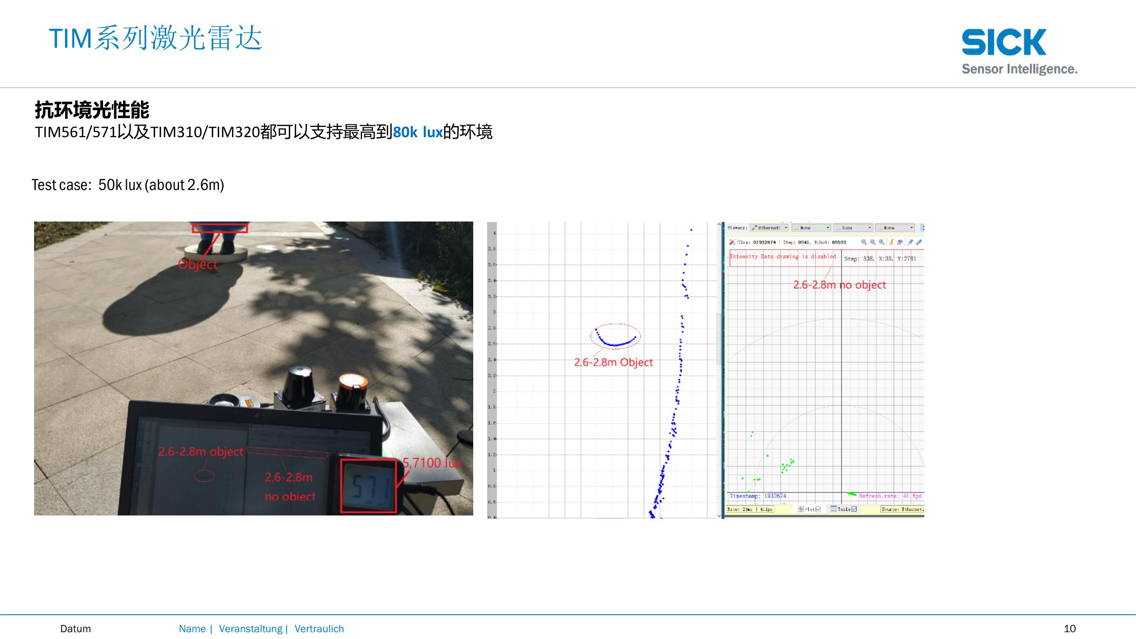Click the second magnifier zoom icon
The image size is (1136, 639).
tap(873, 242)
